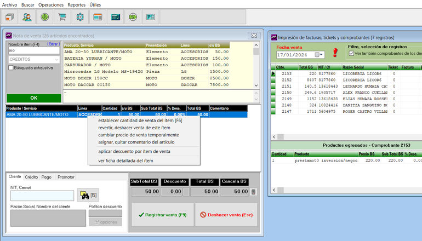Switch to the Crédito tab
Viewport: 422px width, 241px height.
(31, 177)
